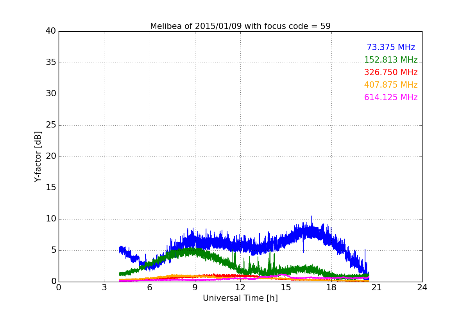Click the x-axis tick label 18
The width and height of the screenshot is (469, 313).
click(331, 288)
